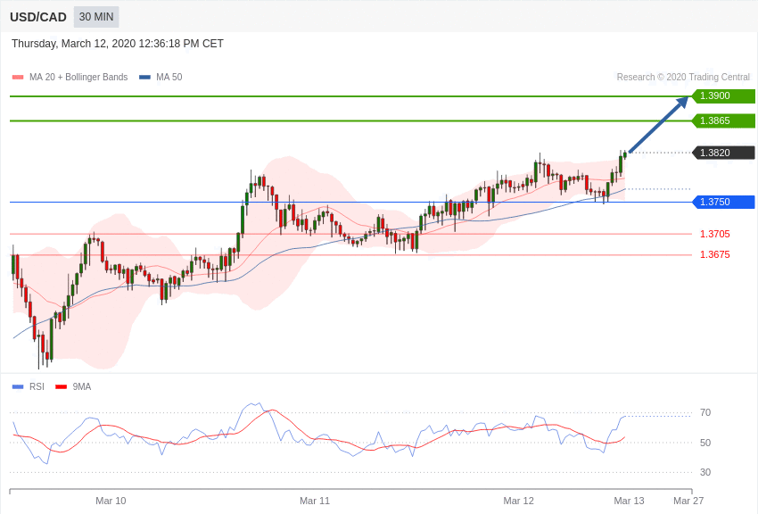Viewport: 758px width, 514px height.
Task: Click the Mar 12 date axis label
Action: coord(519,501)
